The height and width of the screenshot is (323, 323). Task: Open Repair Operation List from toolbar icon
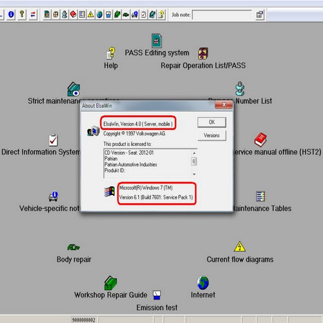coord(56,14)
